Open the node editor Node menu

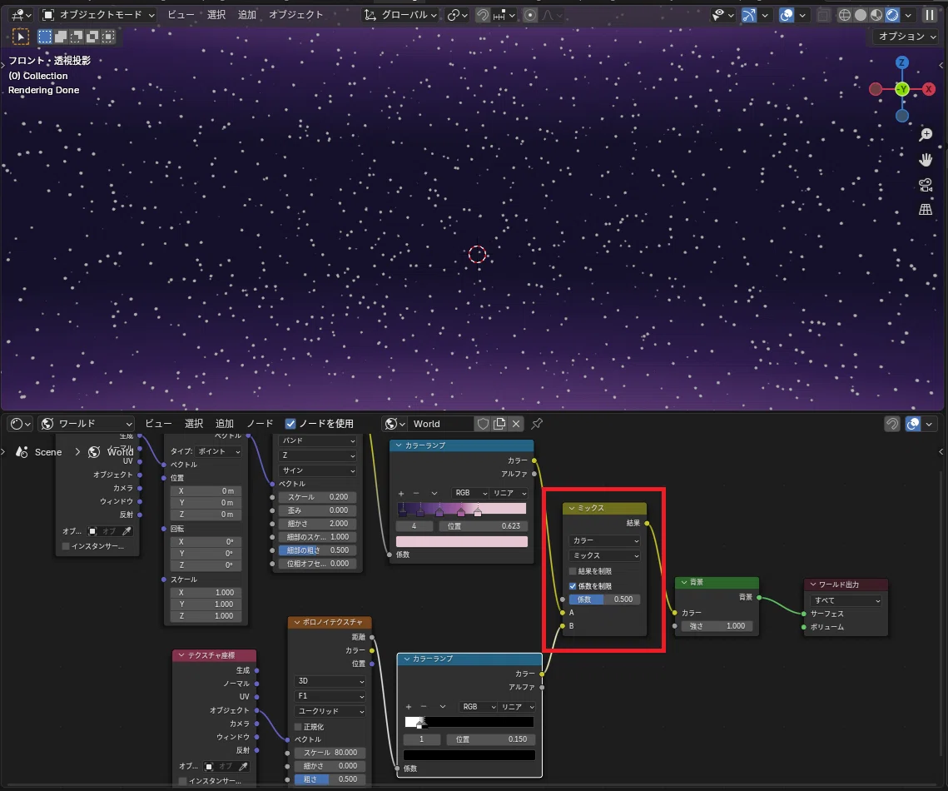(260, 424)
